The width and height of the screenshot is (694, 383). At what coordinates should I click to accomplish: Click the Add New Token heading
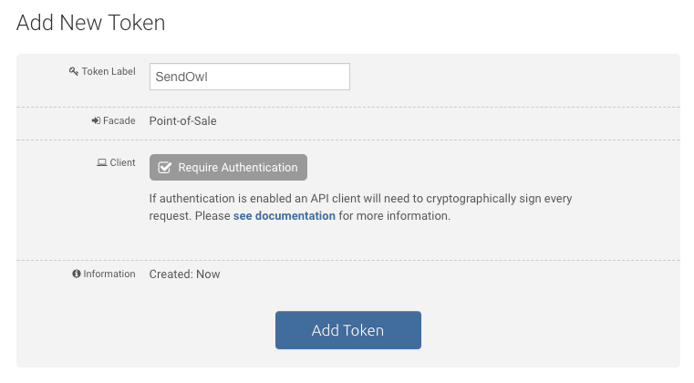91,23
